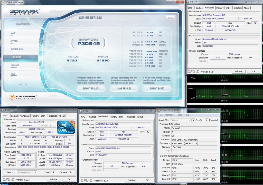
Task: Click the Futuremark Corporation logo
Action: [x=23, y=97]
